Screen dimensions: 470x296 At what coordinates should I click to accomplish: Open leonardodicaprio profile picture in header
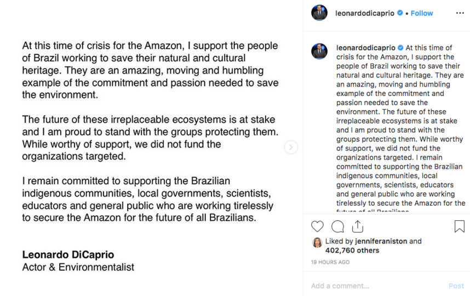pos(319,13)
